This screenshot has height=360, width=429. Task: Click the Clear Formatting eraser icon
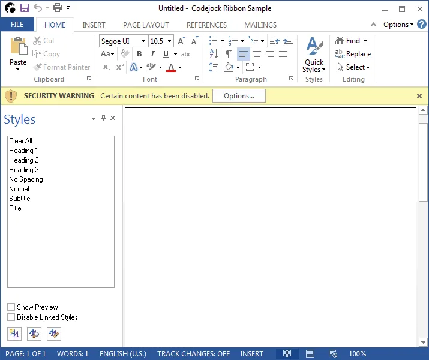pos(125,54)
